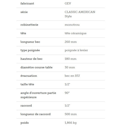
Task: Click the 'série' row label
Action: point(24,12)
